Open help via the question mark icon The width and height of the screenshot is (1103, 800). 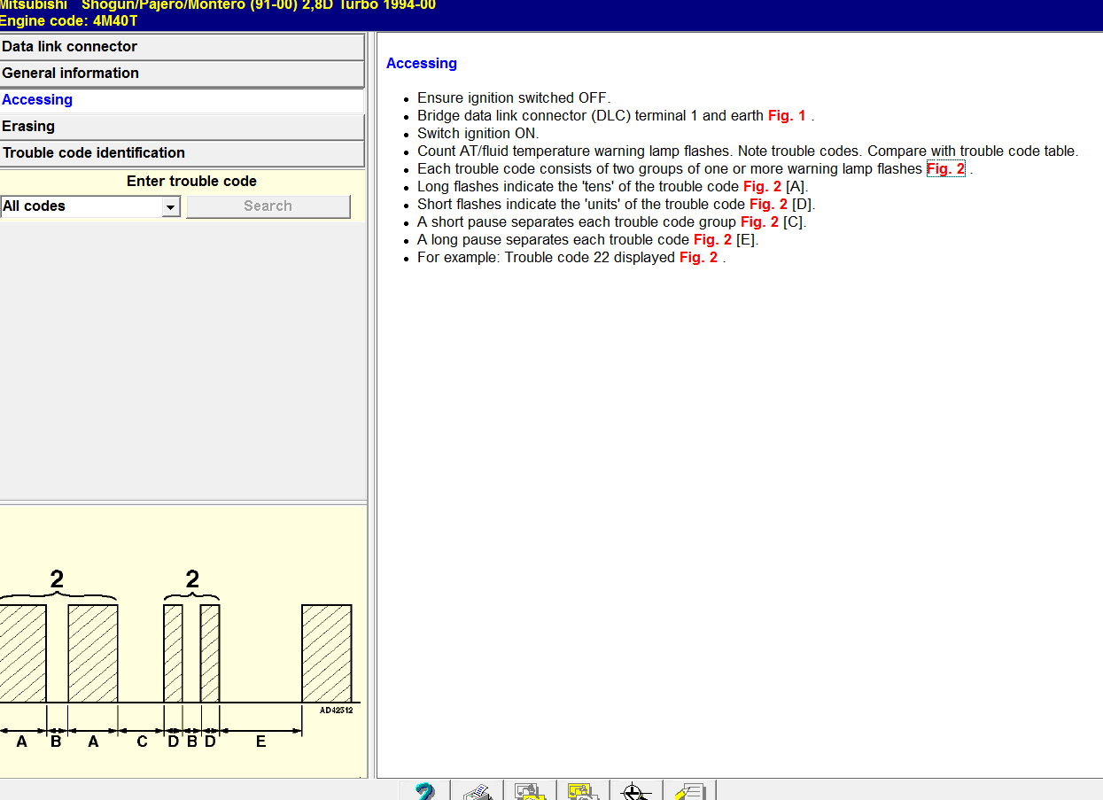tap(425, 790)
